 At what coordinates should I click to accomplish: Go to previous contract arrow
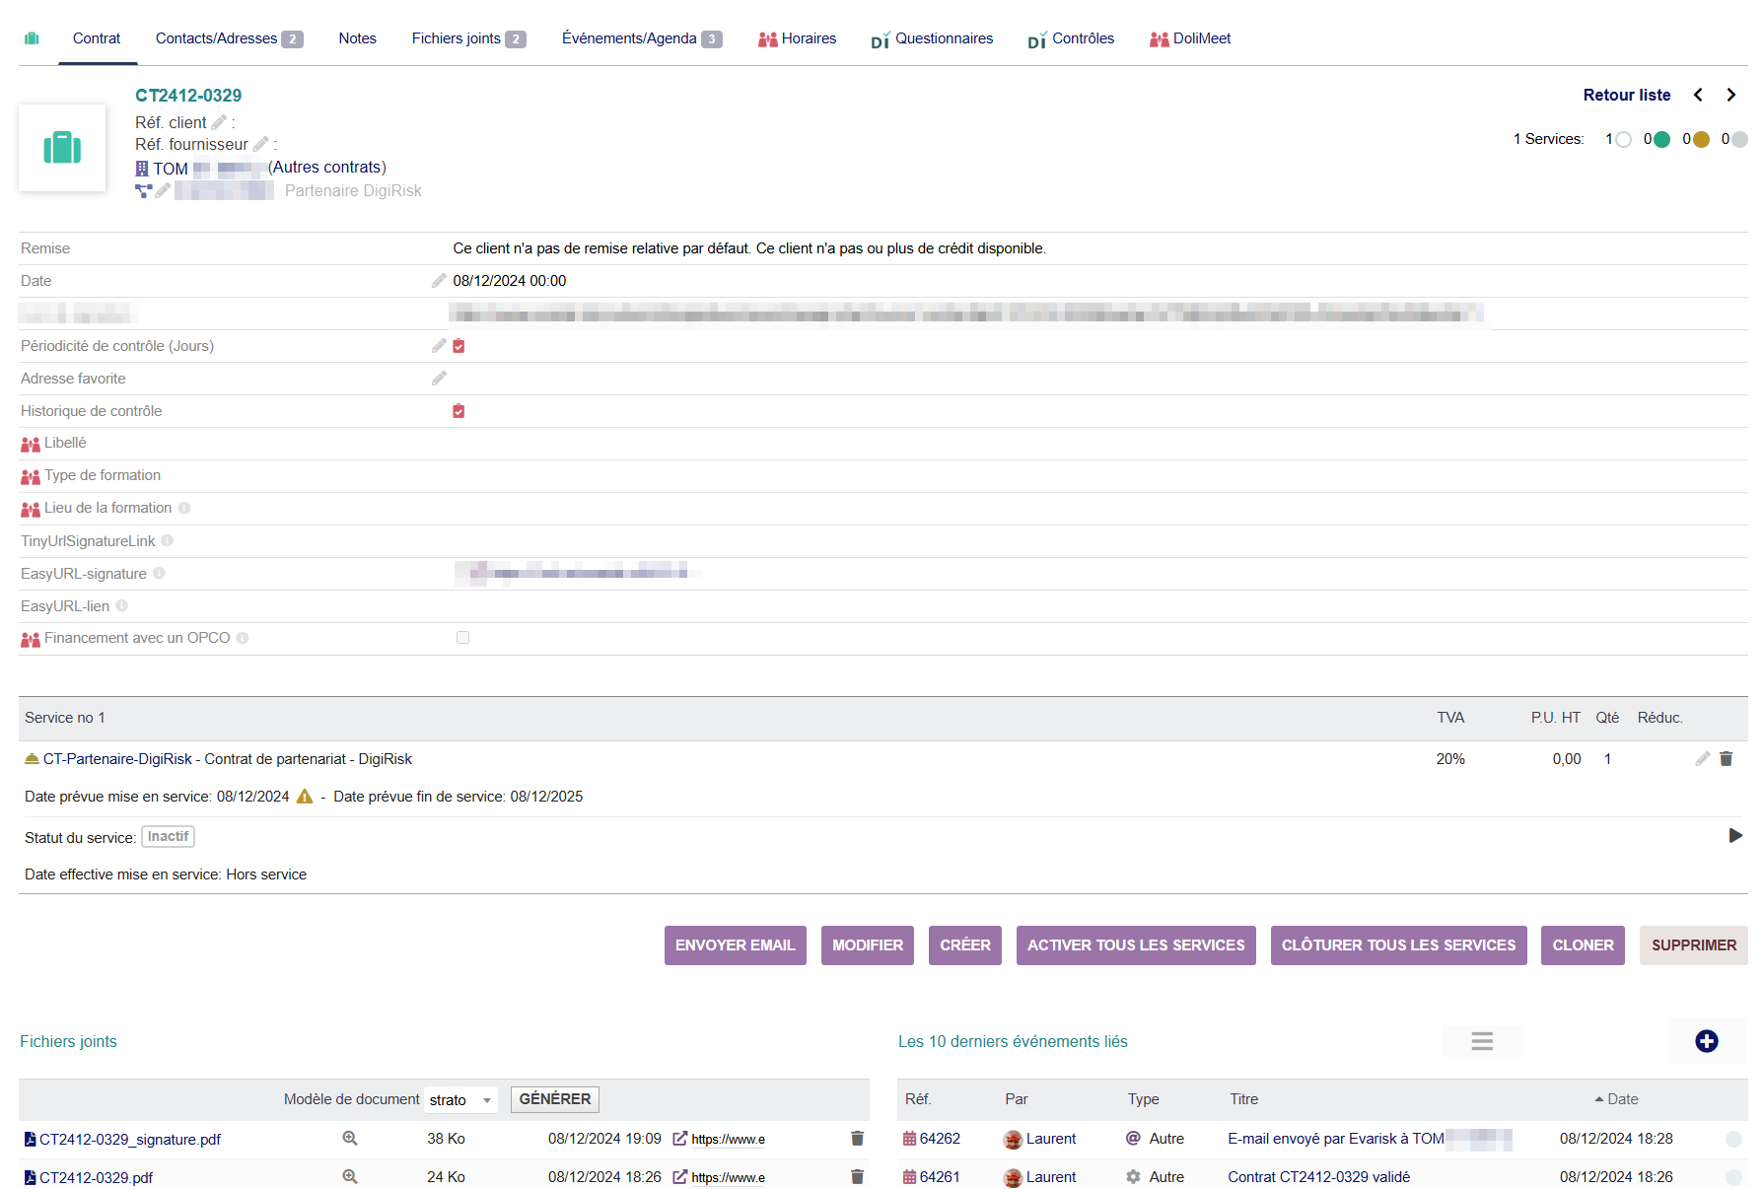(1698, 95)
